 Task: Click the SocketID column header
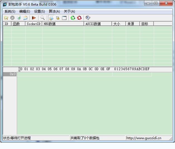[x=34, y=24]
